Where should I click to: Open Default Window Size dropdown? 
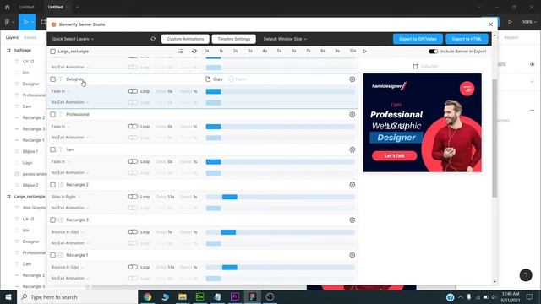(285, 39)
